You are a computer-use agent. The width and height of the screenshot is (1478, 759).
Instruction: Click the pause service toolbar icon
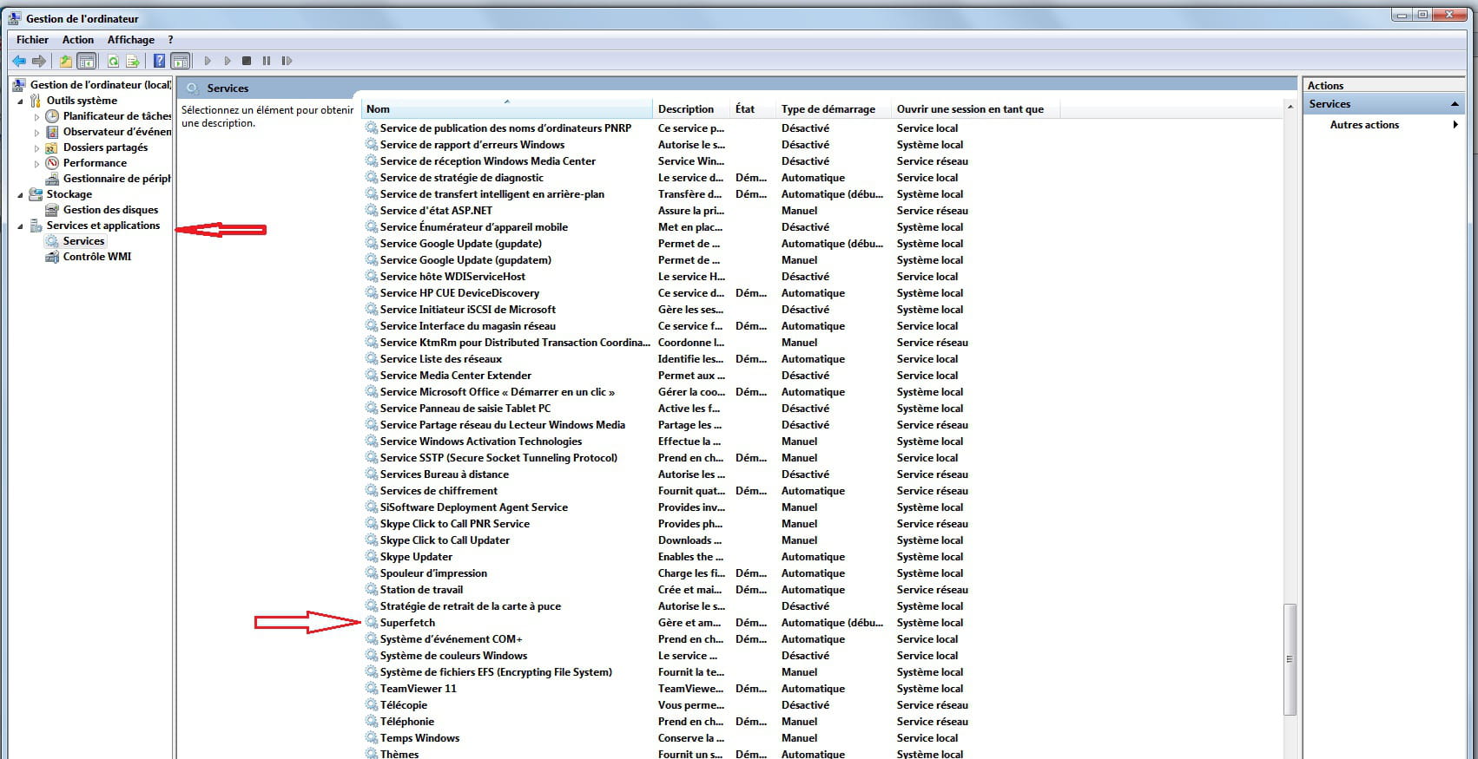tap(267, 61)
